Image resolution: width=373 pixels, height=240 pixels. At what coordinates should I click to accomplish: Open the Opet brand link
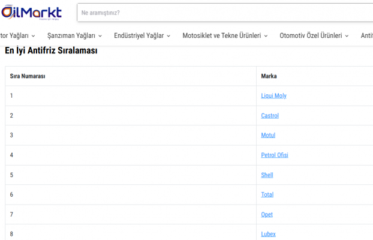(x=267, y=215)
